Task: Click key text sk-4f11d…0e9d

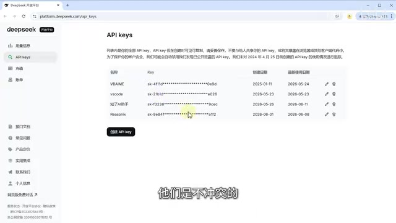Action: pos(182,84)
